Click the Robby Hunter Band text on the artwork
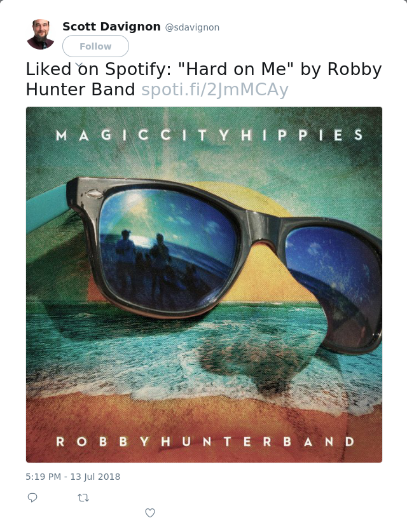The height and width of the screenshot is (523, 407). (x=205, y=442)
